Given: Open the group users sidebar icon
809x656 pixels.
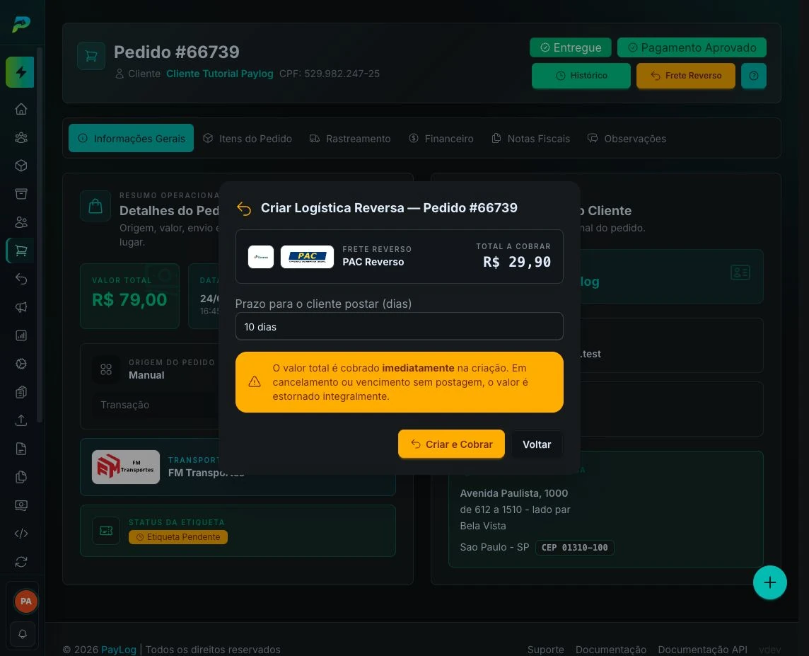Looking at the screenshot, I should point(21,137).
